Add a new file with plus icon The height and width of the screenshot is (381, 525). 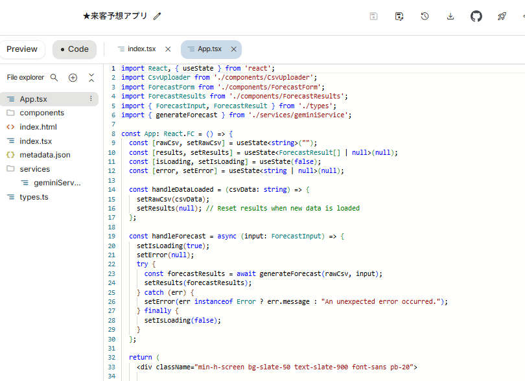[x=73, y=78]
